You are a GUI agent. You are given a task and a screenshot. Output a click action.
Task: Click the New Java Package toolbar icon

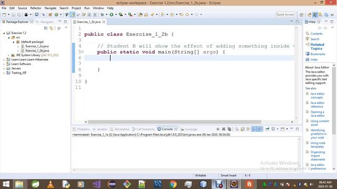(x=51, y=15)
